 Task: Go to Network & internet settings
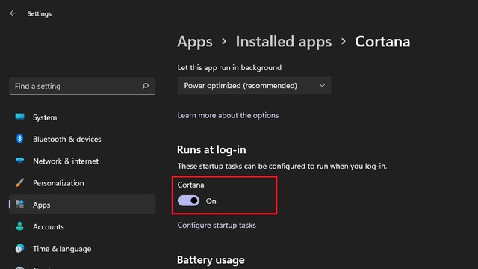[82, 161]
